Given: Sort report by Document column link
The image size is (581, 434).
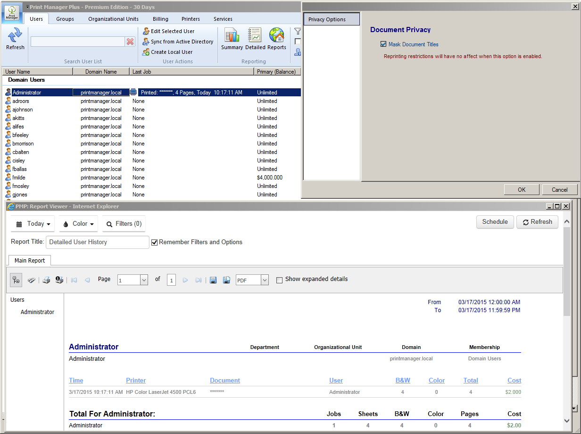Looking at the screenshot, I should click(x=225, y=380).
